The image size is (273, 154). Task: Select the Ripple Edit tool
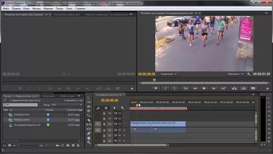point(89,107)
